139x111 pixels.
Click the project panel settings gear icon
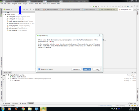coord(31,9)
